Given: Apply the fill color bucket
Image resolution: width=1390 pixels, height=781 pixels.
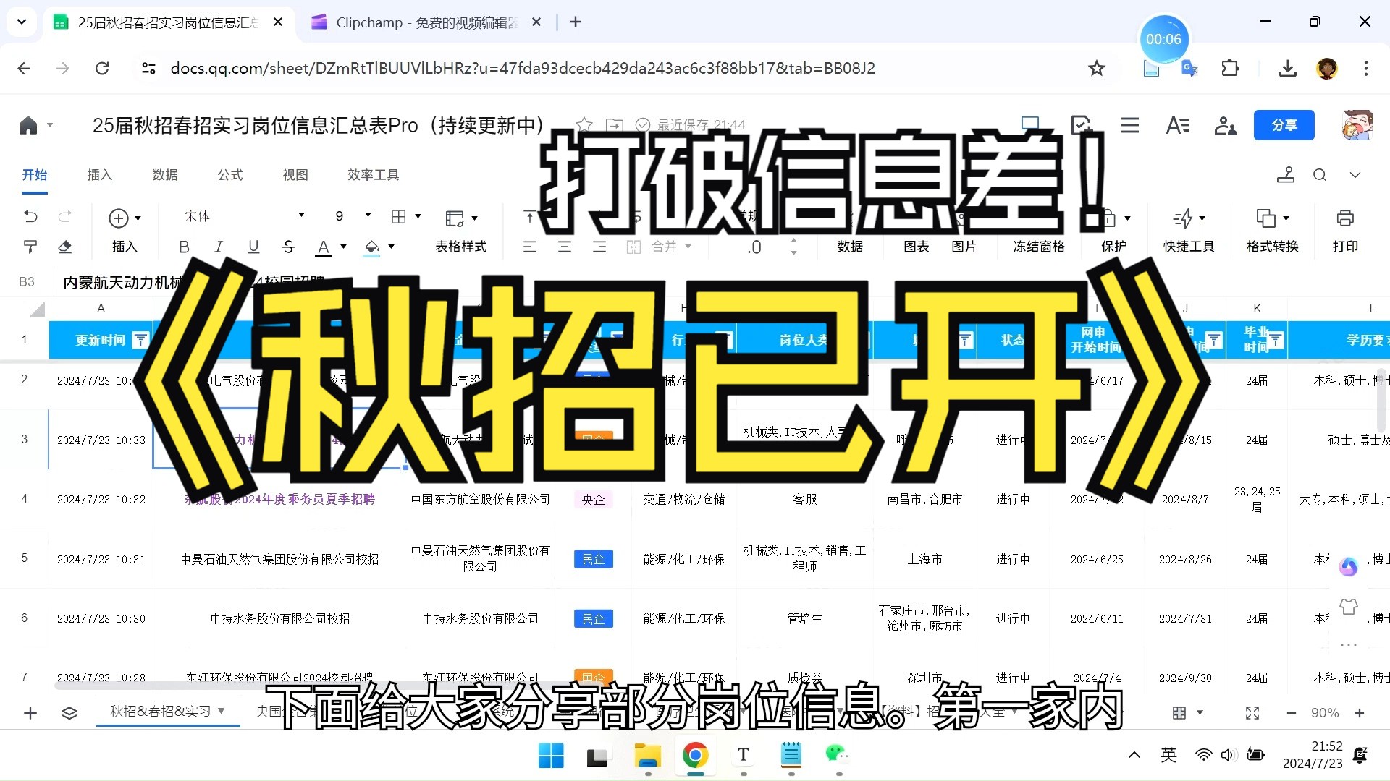Looking at the screenshot, I should (x=372, y=247).
